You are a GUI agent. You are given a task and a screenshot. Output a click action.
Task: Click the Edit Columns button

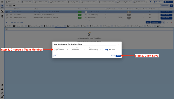pyautogui.click(x=165, y=6)
